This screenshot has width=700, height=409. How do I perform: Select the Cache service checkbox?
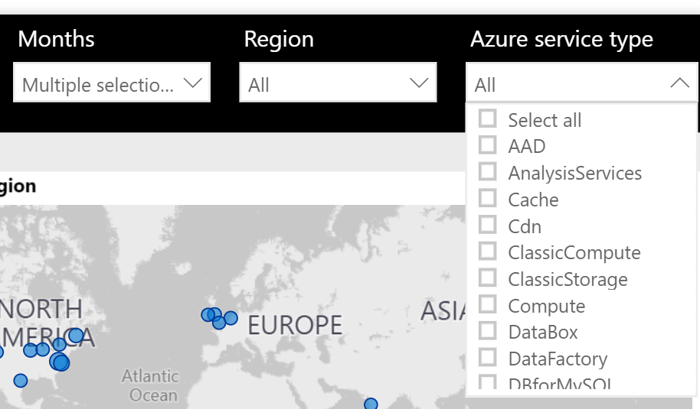487,199
